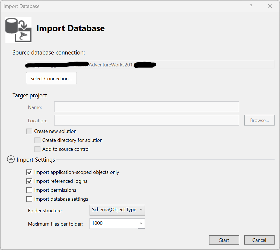Click the Browse button
Image resolution: width=280 pixels, height=250 pixels.
coord(259,120)
